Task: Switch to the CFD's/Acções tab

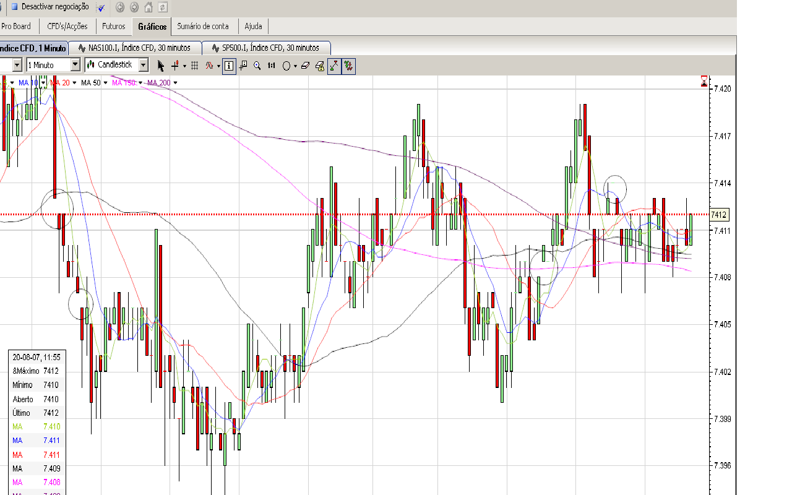Action: (67, 27)
